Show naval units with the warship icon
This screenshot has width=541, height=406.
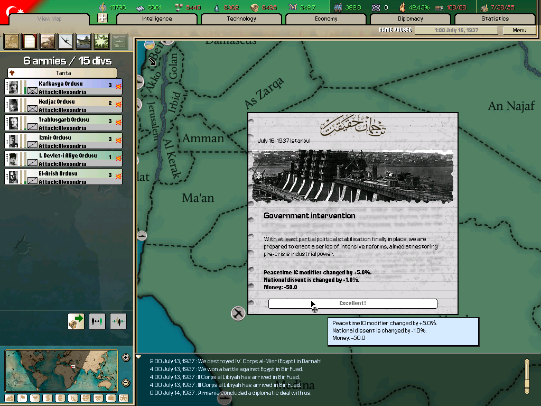pos(83,41)
